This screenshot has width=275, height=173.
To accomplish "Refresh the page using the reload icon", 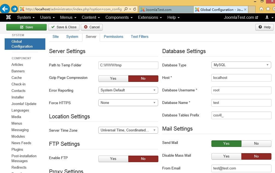I will coord(135,9).
